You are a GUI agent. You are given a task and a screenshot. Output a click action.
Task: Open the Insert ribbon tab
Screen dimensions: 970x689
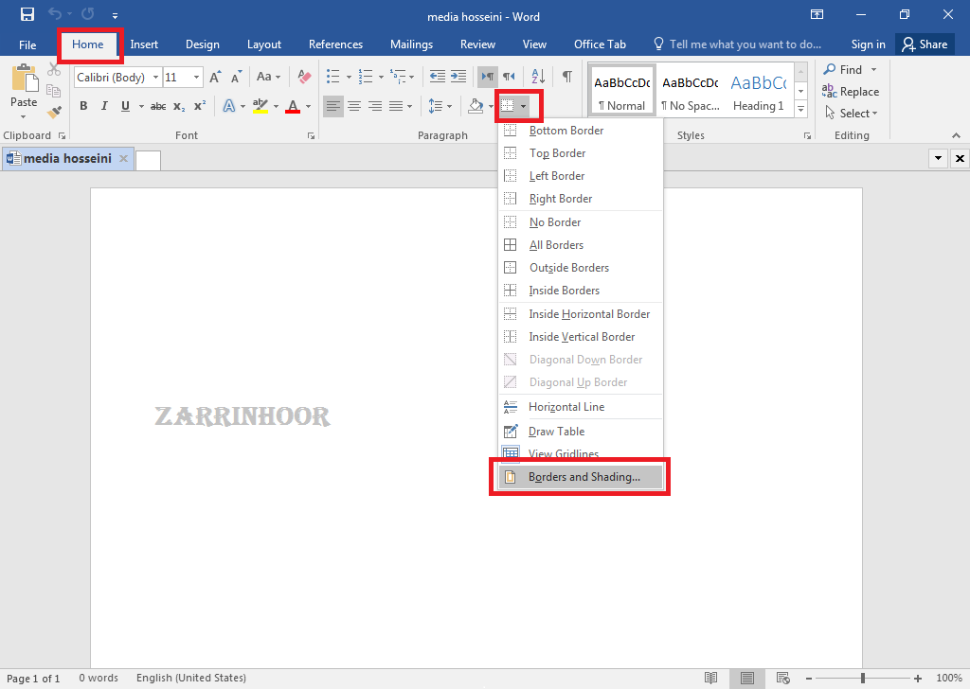[x=144, y=44]
